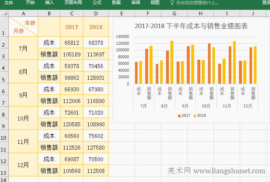This screenshot has width=270, height=182.
Task: Click the orange 2017 legend swatch
Action: 179,115
